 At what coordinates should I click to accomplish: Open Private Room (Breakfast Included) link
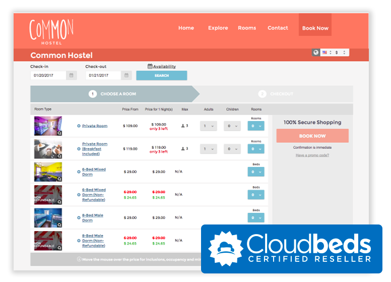pyautogui.click(x=95, y=149)
